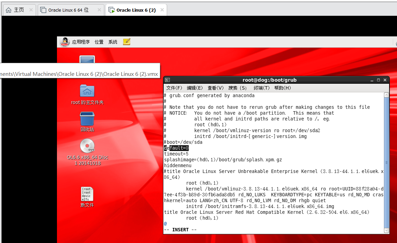Image resolution: width=397 pixels, height=243 pixels.
Task: Place cursor on the default=0 line
Action: [176, 148]
